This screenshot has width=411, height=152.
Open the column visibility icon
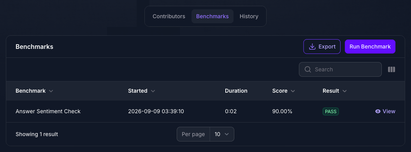[391, 69]
